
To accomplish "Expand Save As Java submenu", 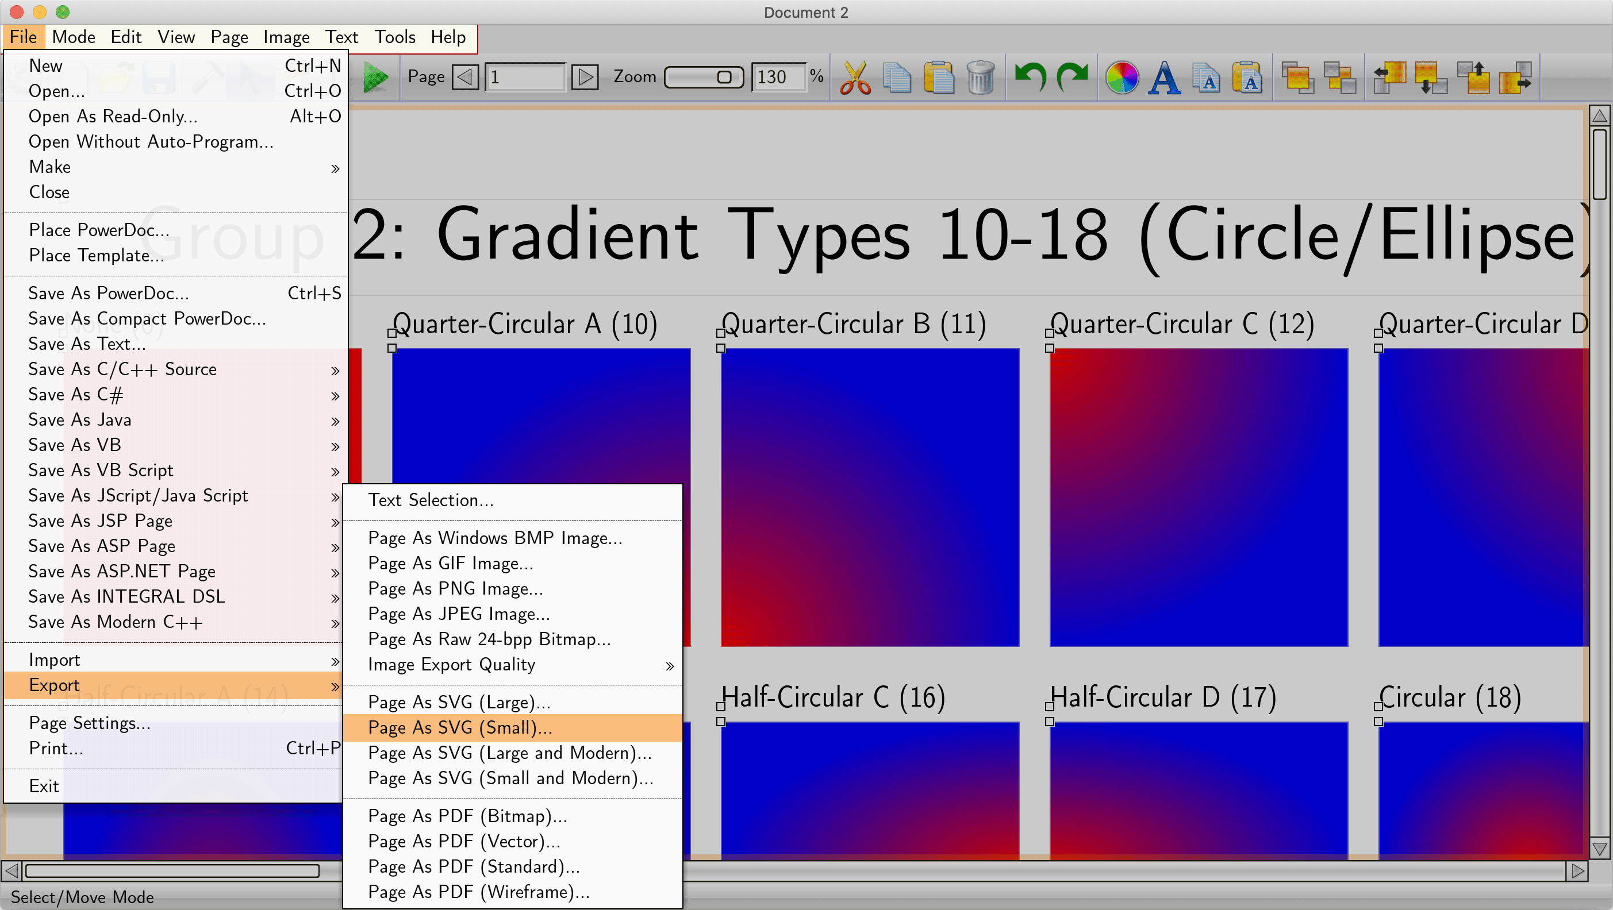I will pos(175,420).
